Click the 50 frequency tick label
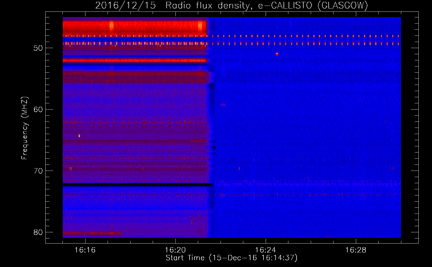 pos(38,48)
